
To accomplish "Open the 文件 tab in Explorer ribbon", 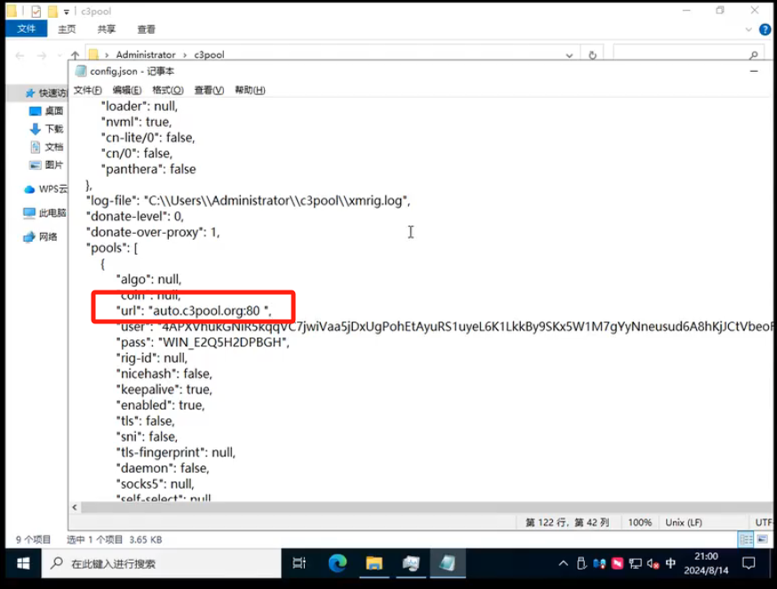I will (27, 28).
